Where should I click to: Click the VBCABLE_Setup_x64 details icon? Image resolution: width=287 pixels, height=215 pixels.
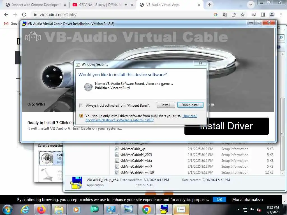tap(76, 183)
